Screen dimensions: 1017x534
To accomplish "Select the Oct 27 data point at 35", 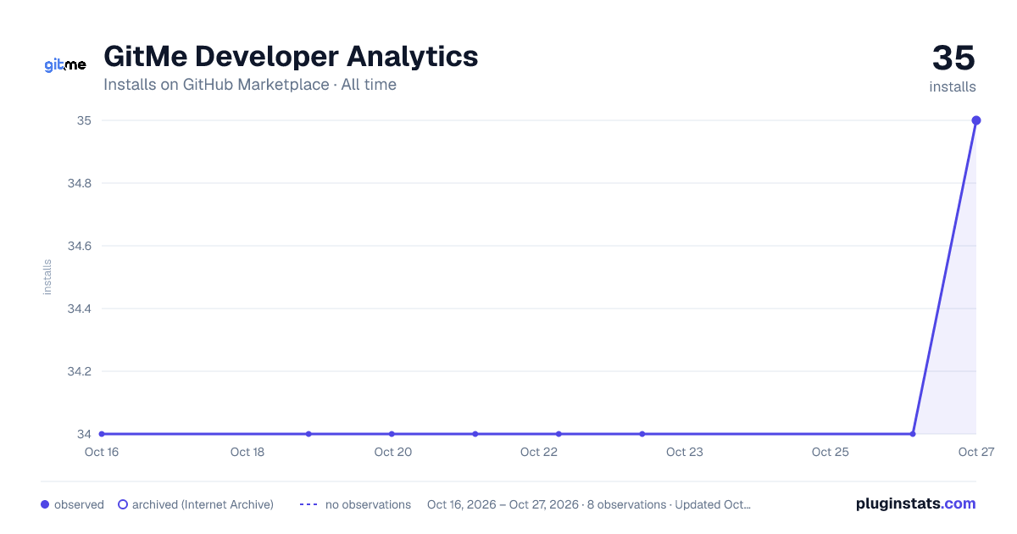I will click(x=976, y=120).
